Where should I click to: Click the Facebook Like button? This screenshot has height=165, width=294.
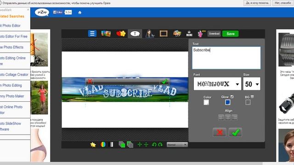tap(58, 12)
